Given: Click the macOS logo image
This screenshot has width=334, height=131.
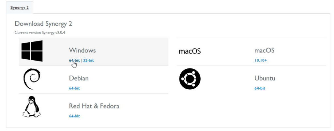Looking at the screenshot, I should pyautogui.click(x=190, y=51).
